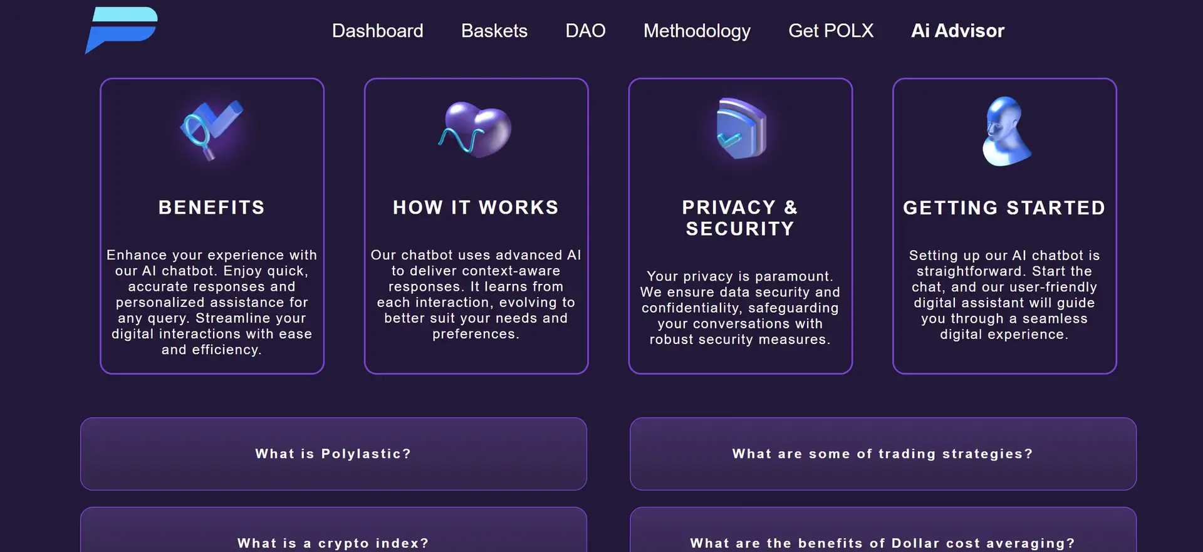
Task: Click the BENEFITS card heading
Action: point(212,207)
